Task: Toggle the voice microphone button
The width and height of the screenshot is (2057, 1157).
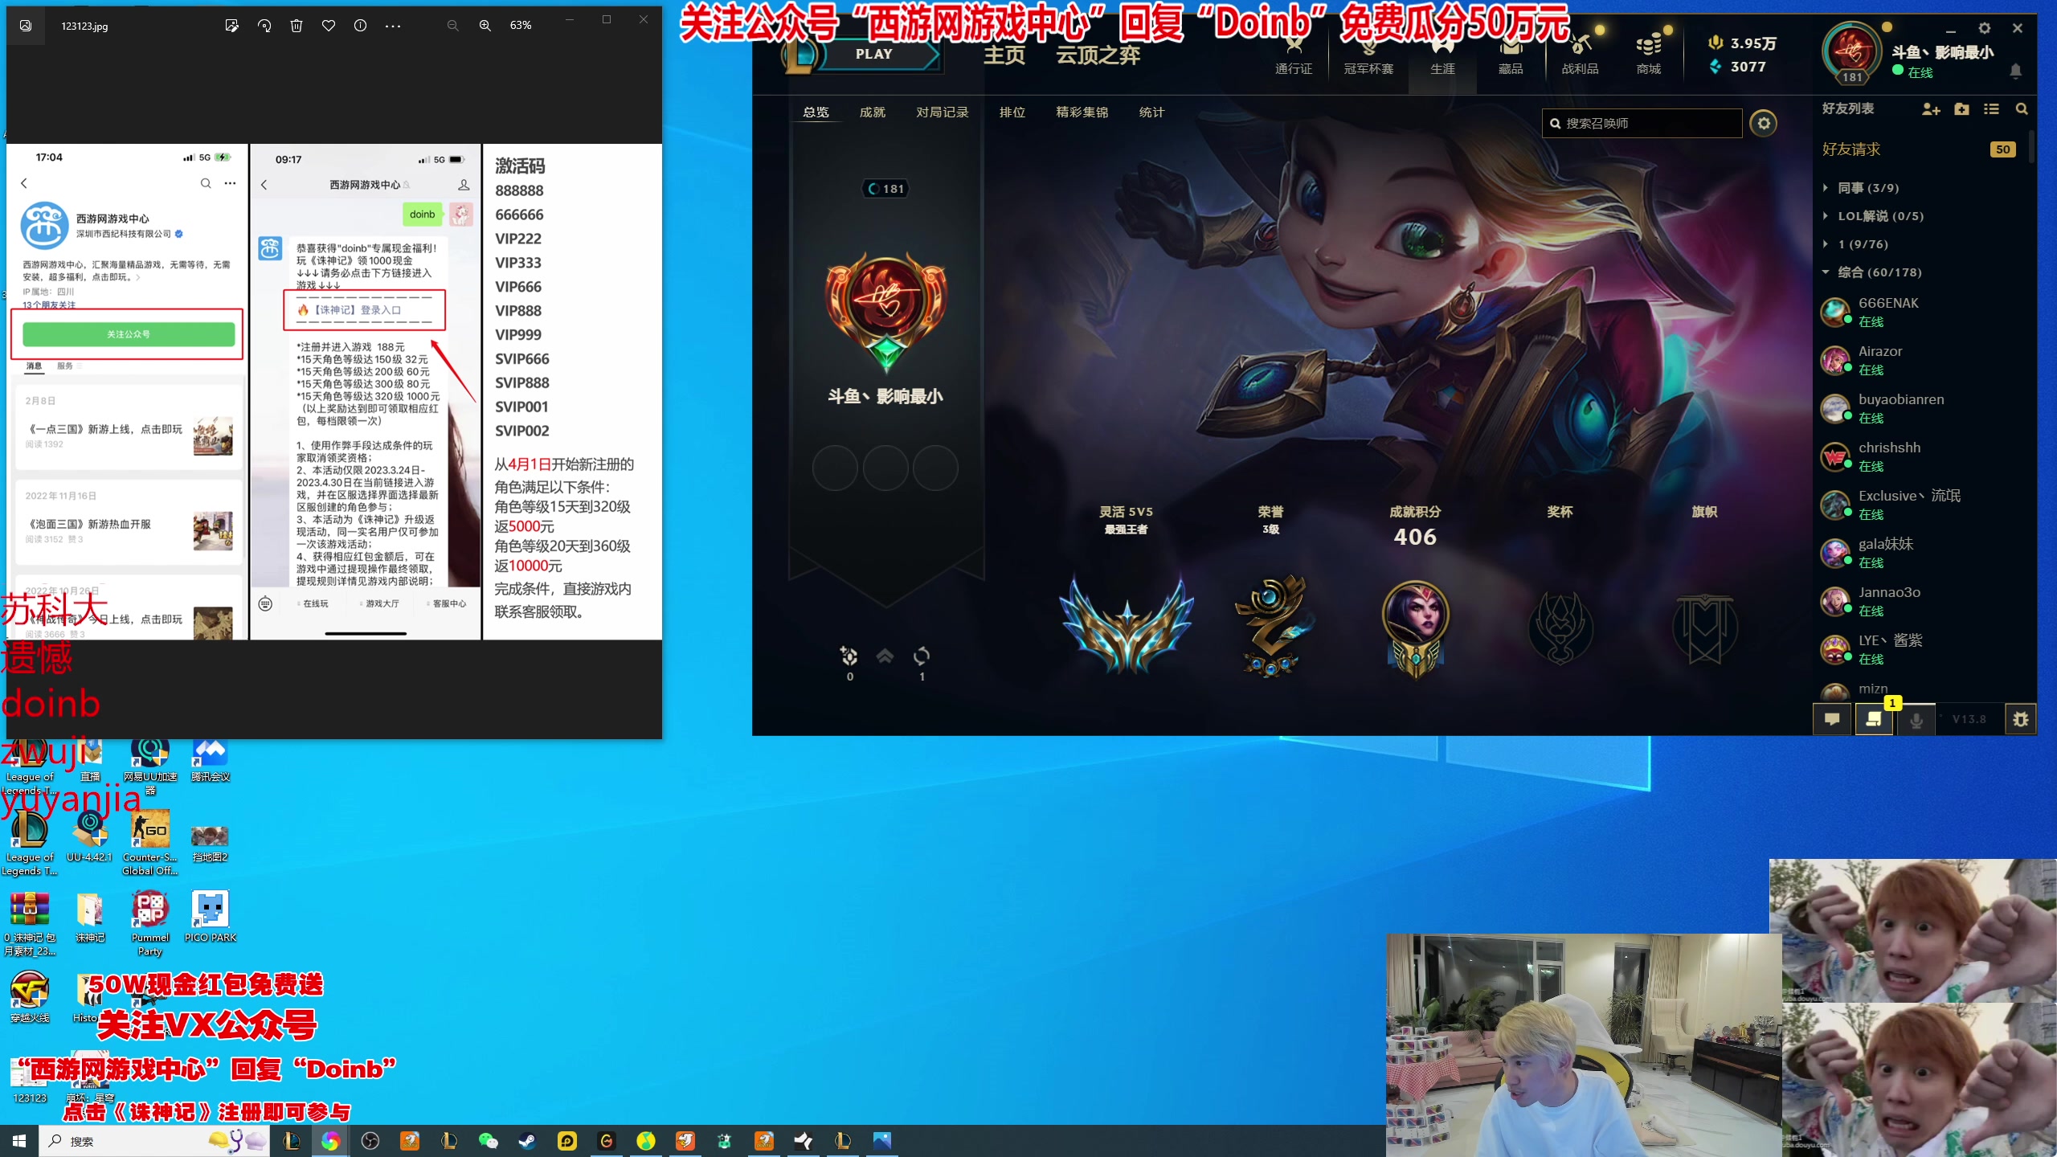Action: [1916, 720]
